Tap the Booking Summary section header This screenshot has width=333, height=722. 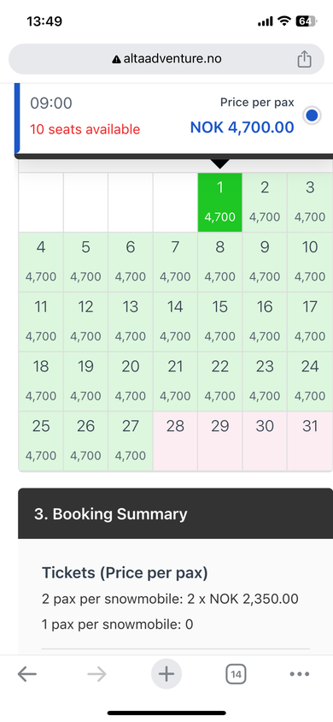click(x=175, y=513)
